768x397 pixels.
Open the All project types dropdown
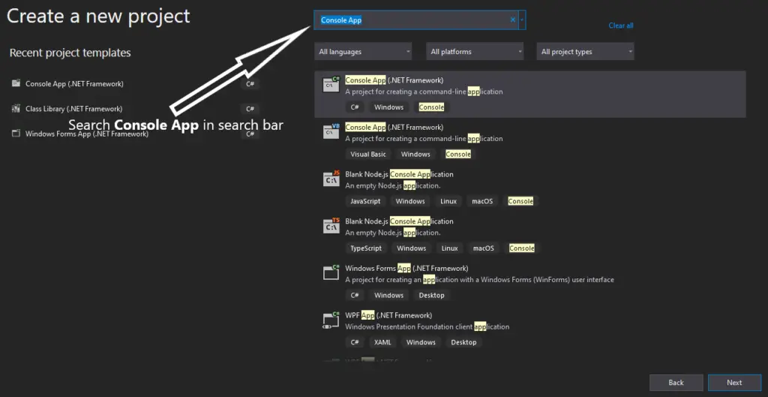pos(586,52)
